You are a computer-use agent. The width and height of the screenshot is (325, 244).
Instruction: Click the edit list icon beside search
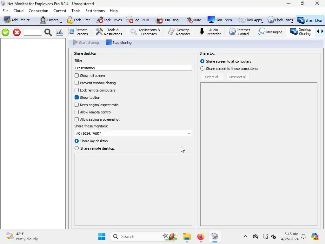click(x=60, y=32)
